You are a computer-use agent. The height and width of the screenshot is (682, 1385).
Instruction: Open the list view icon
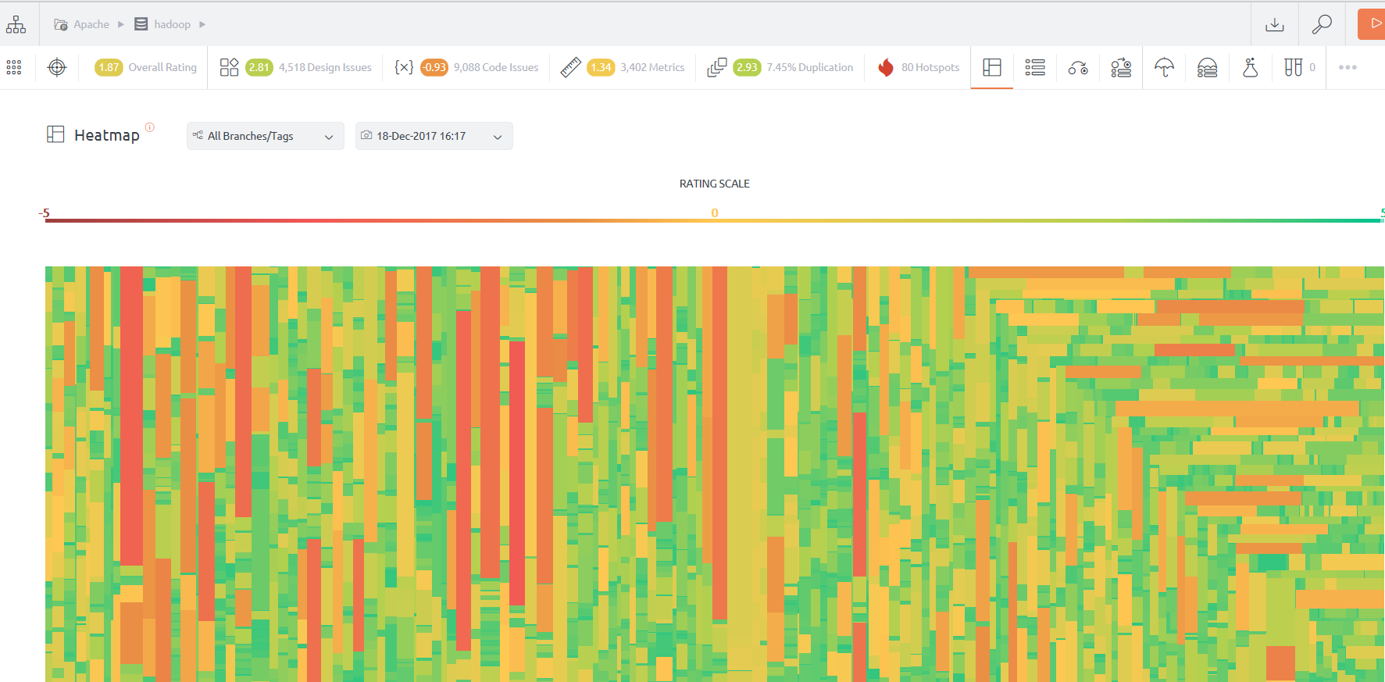1035,68
